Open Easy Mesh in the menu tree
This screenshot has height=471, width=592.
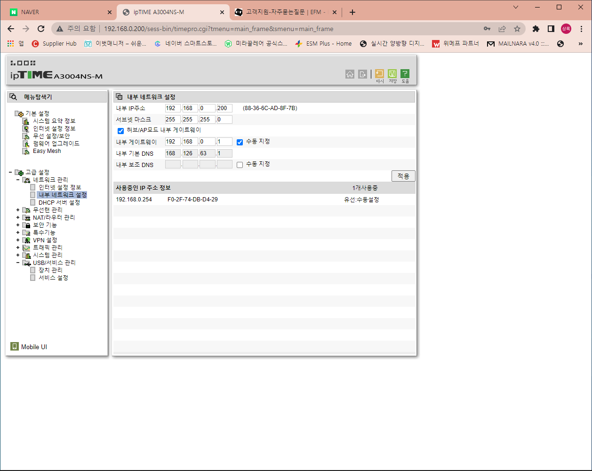tap(47, 151)
